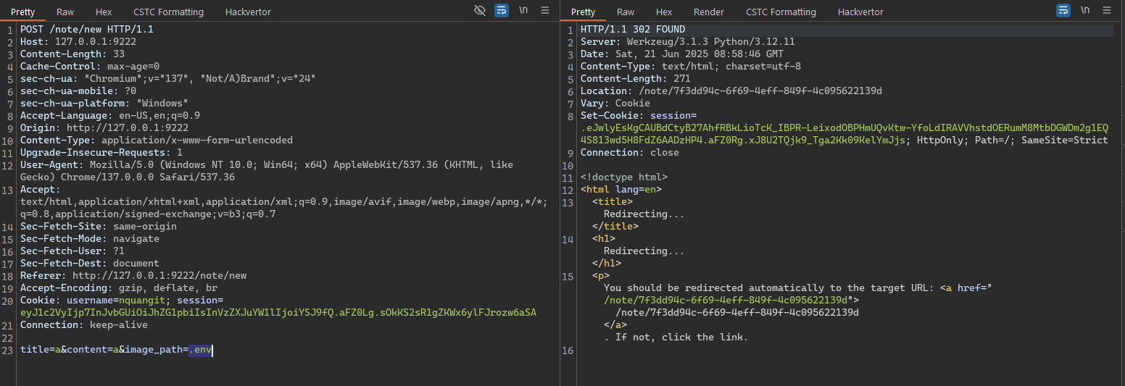1125x386 pixels.
Task: Click the Sec-Fetch-Mode navigate header
Action: [90, 239]
